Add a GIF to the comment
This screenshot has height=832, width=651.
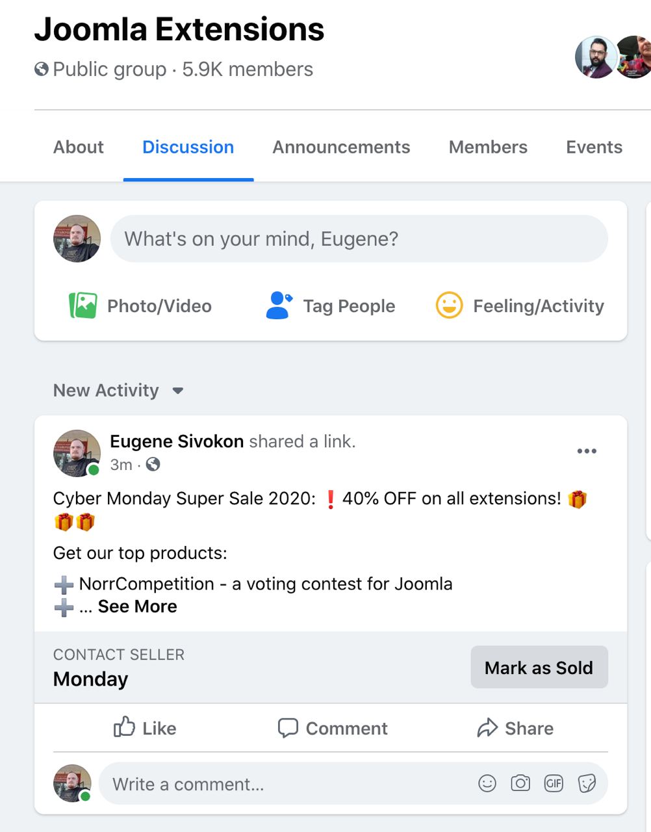[554, 783]
